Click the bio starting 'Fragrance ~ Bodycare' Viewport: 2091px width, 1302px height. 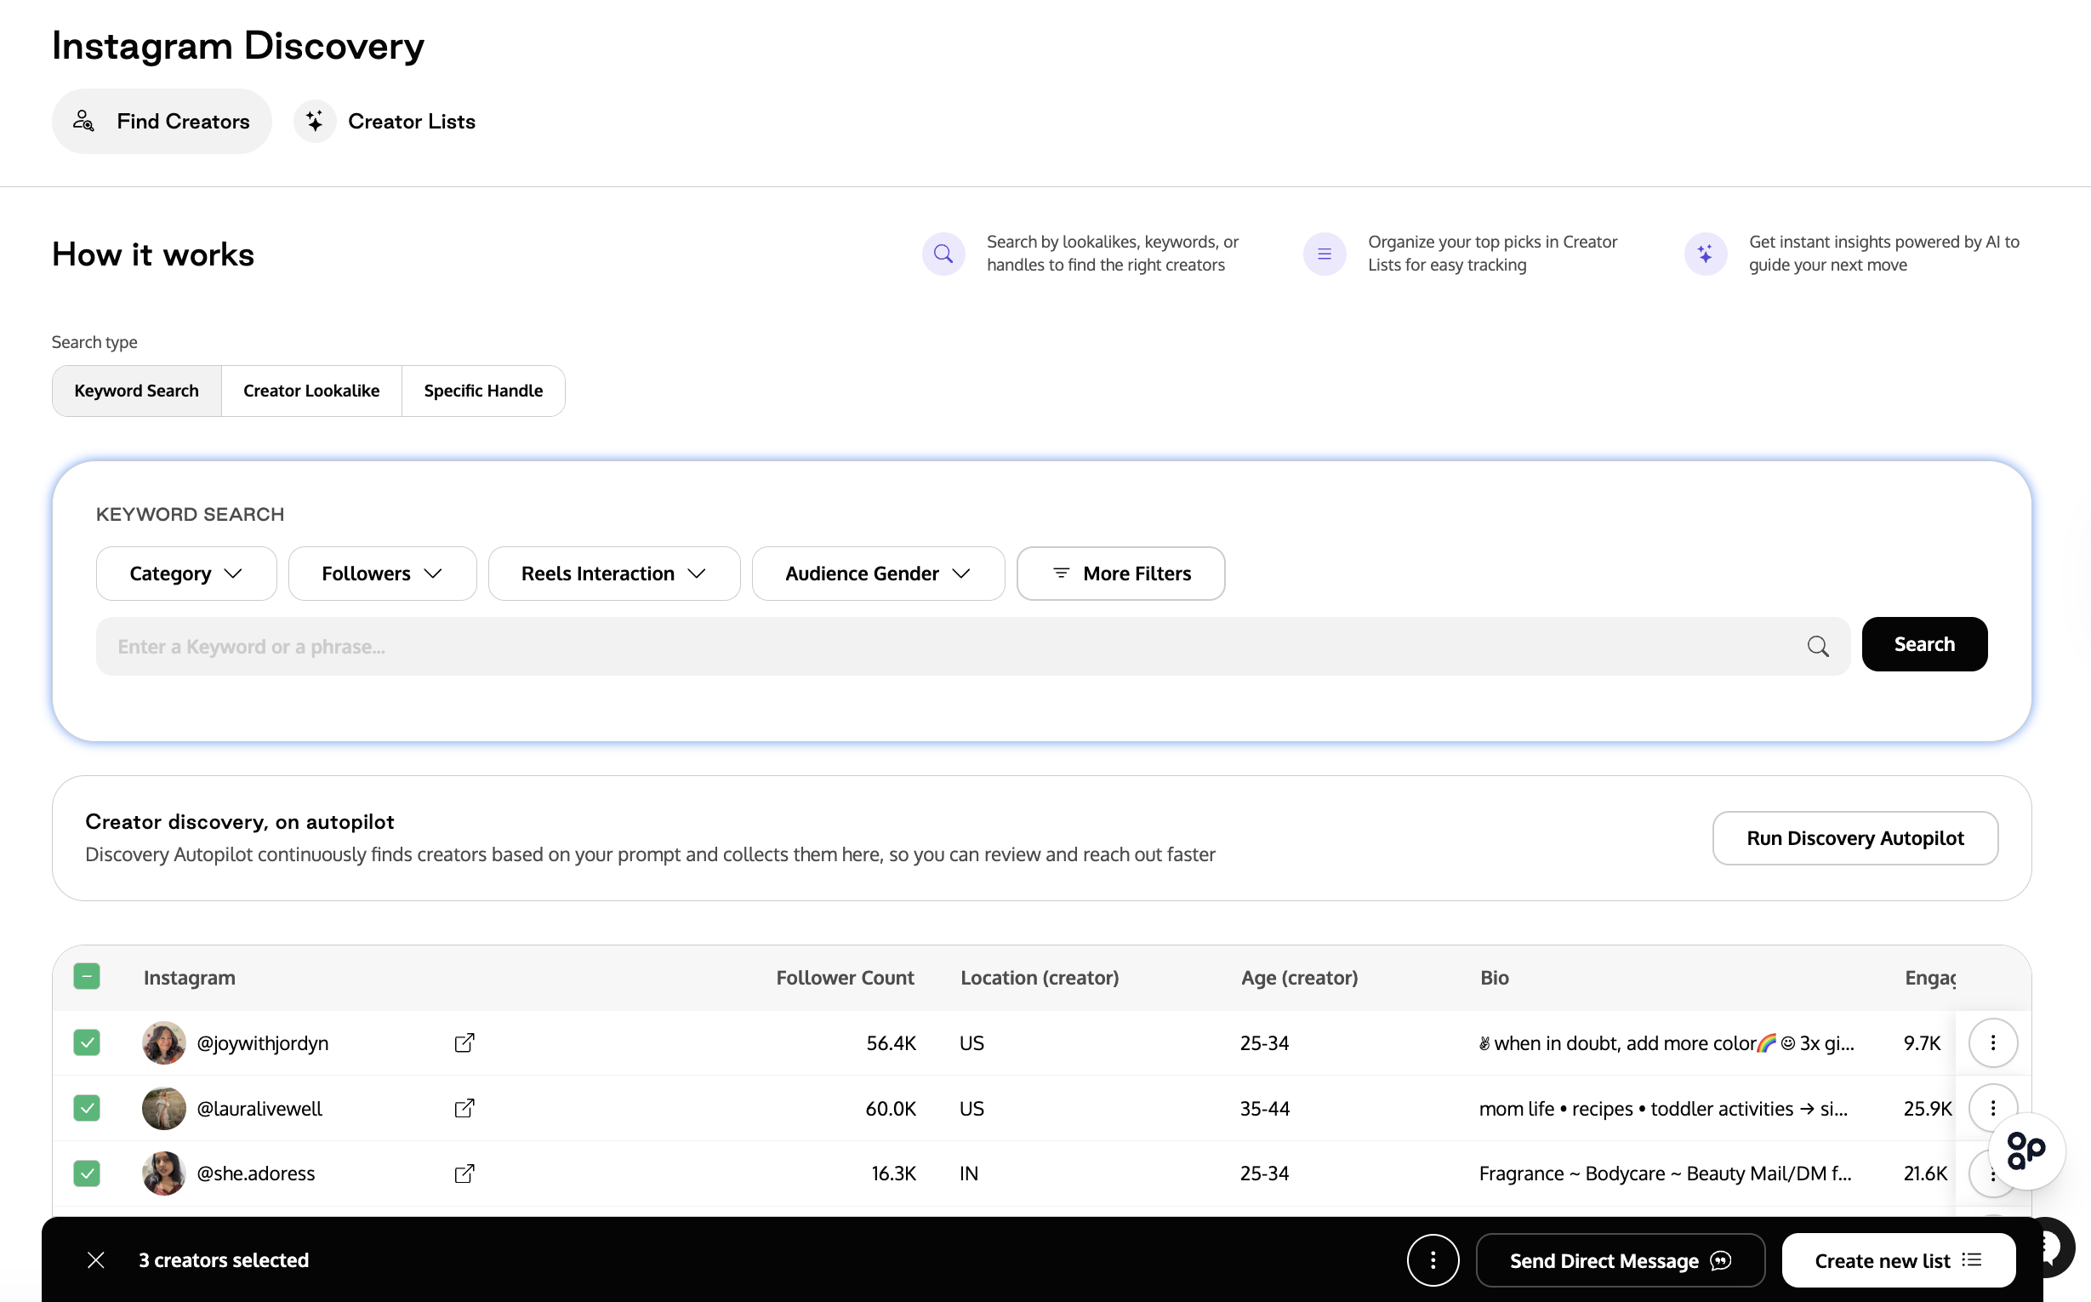[x=1665, y=1174]
